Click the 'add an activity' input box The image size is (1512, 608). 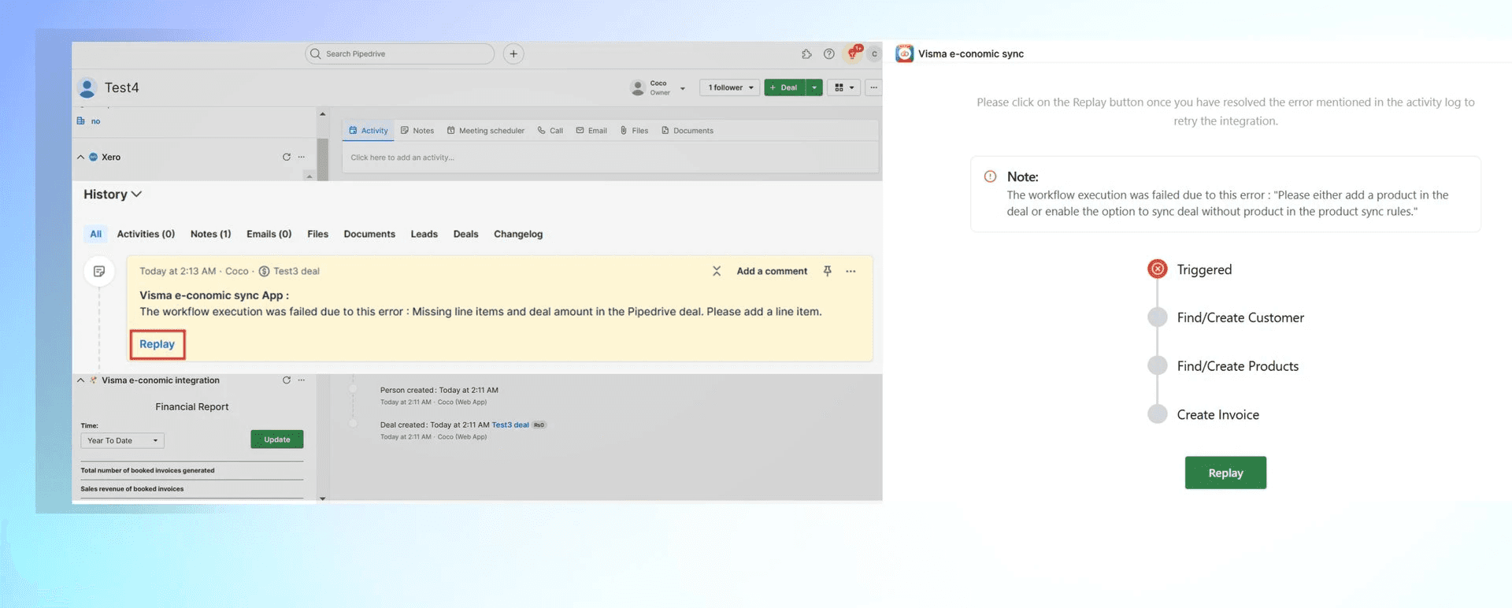click(610, 158)
